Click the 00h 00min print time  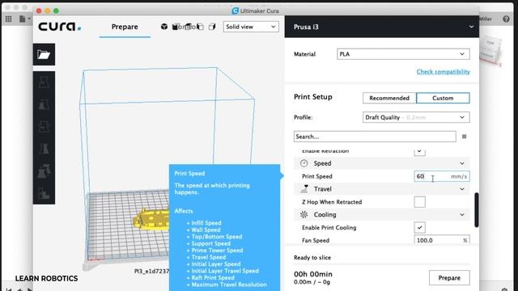(313, 274)
